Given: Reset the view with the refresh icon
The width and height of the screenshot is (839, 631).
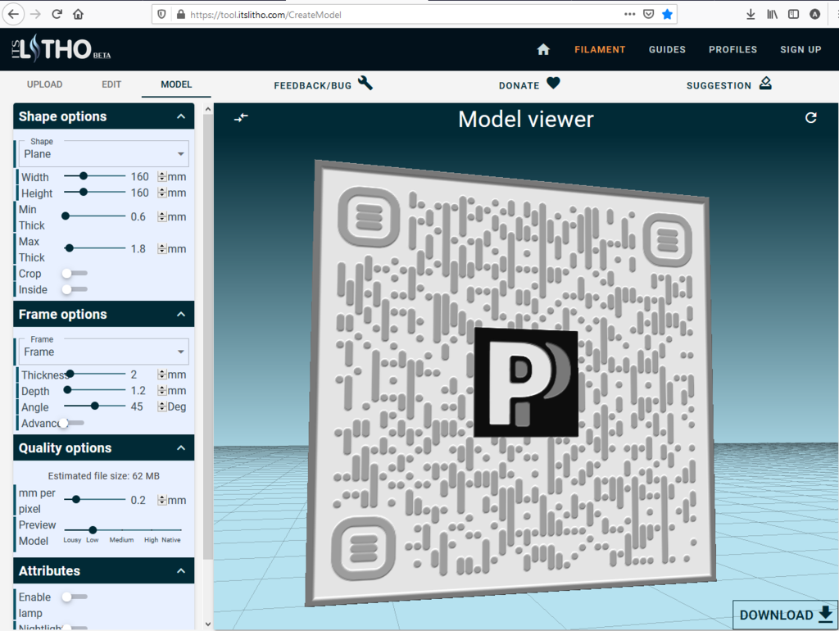Looking at the screenshot, I should (811, 117).
